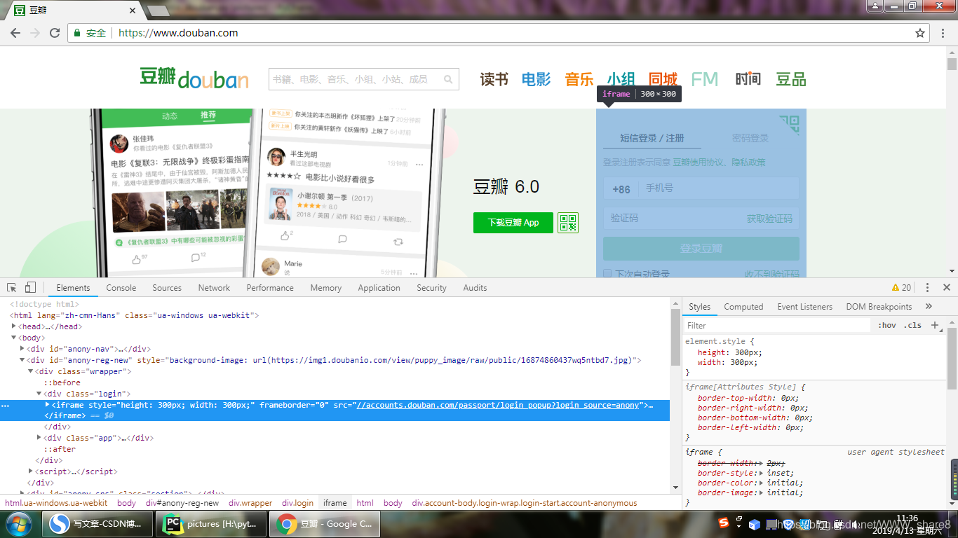
Task: Click the search magnifier in douban search box
Action: coord(449,79)
